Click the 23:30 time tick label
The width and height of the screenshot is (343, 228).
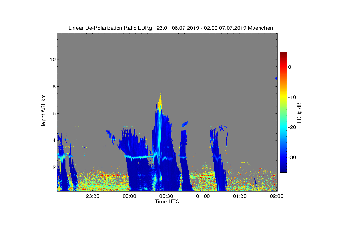coord(92,196)
